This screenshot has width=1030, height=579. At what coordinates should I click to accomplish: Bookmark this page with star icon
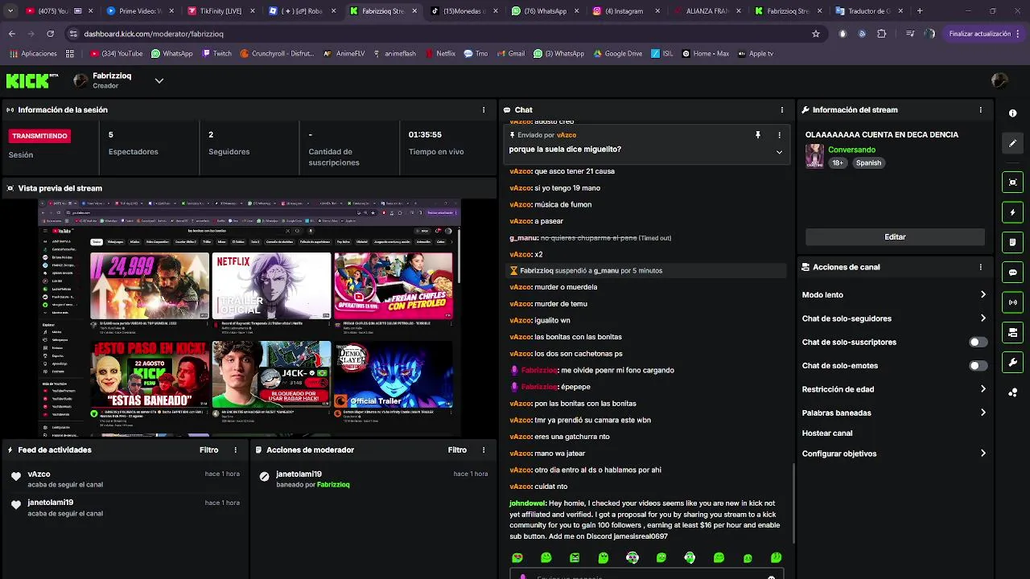pyautogui.click(x=815, y=34)
